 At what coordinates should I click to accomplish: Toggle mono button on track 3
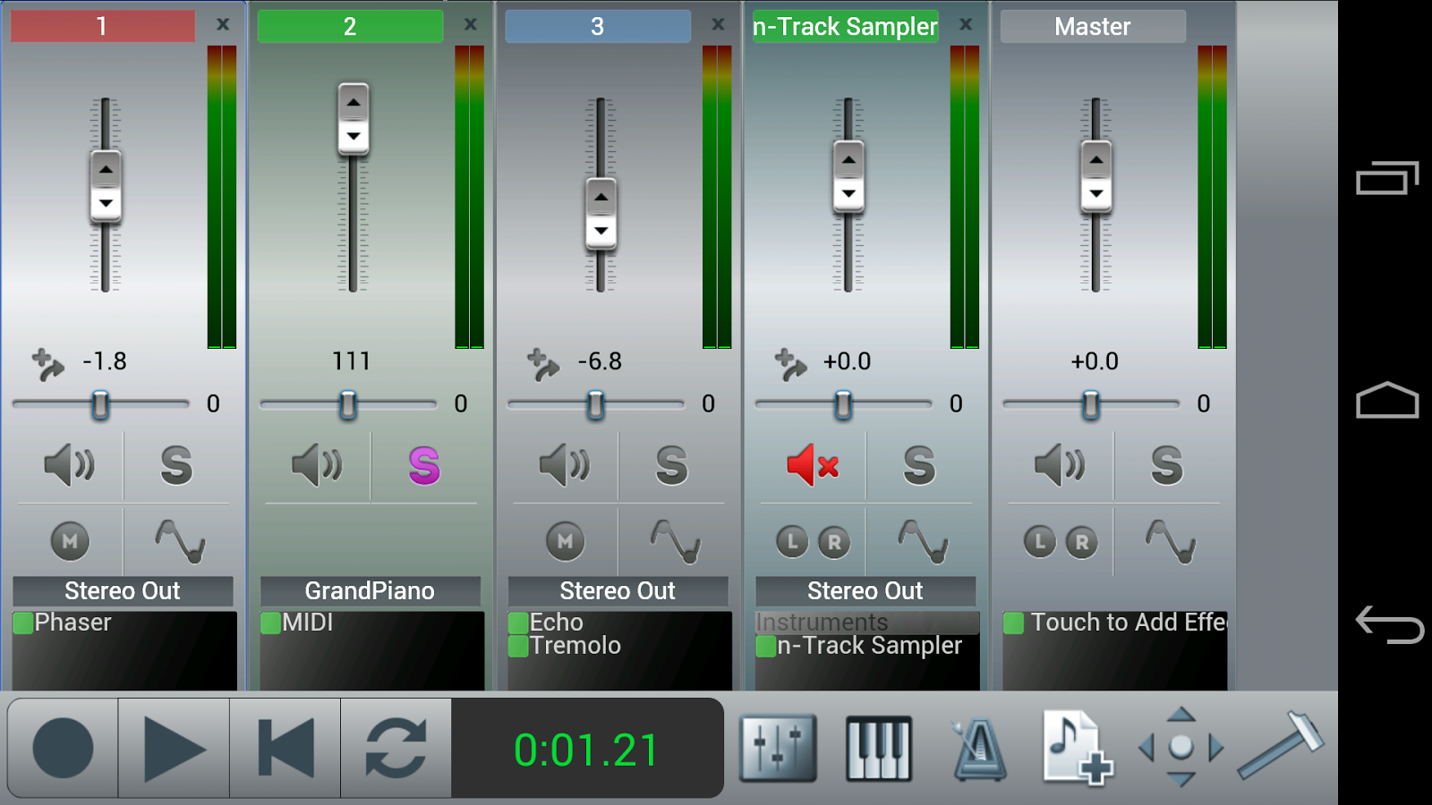pyautogui.click(x=565, y=541)
